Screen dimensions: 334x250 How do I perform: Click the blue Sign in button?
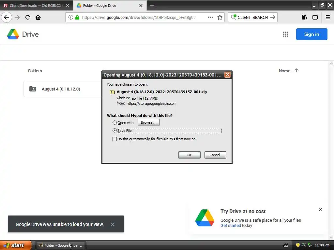(311, 34)
